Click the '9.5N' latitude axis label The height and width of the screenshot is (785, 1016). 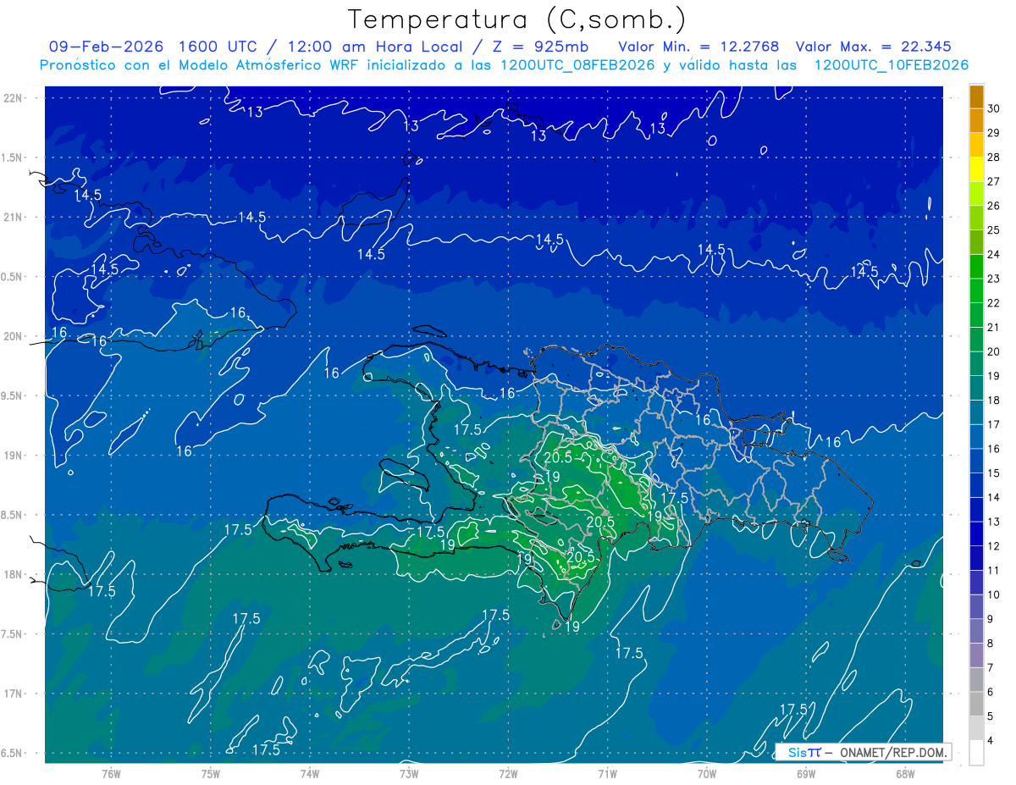click(x=13, y=395)
